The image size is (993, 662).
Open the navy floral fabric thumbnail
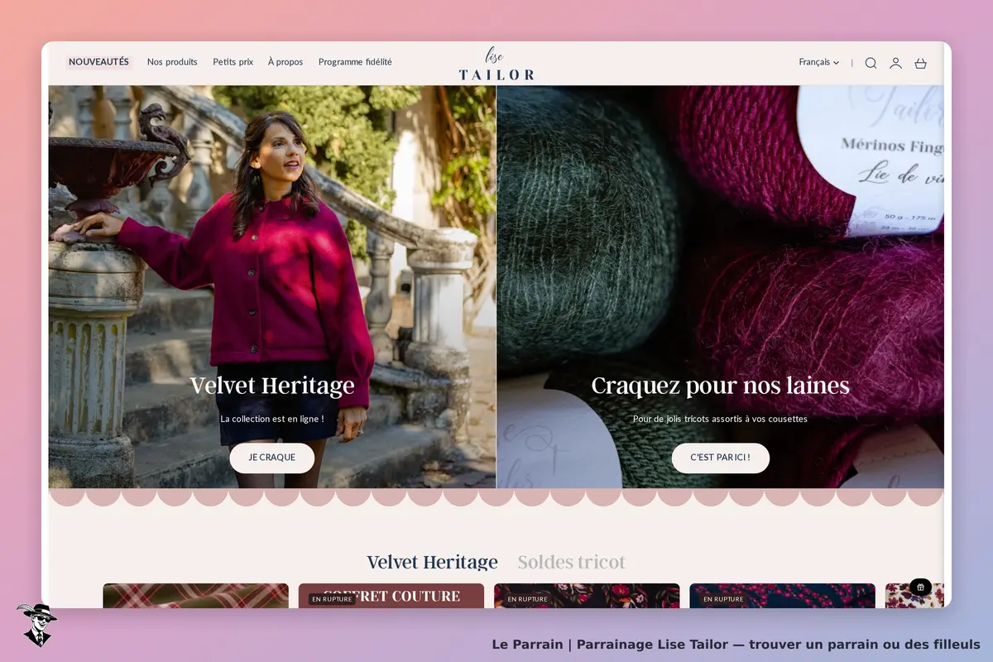(782, 596)
